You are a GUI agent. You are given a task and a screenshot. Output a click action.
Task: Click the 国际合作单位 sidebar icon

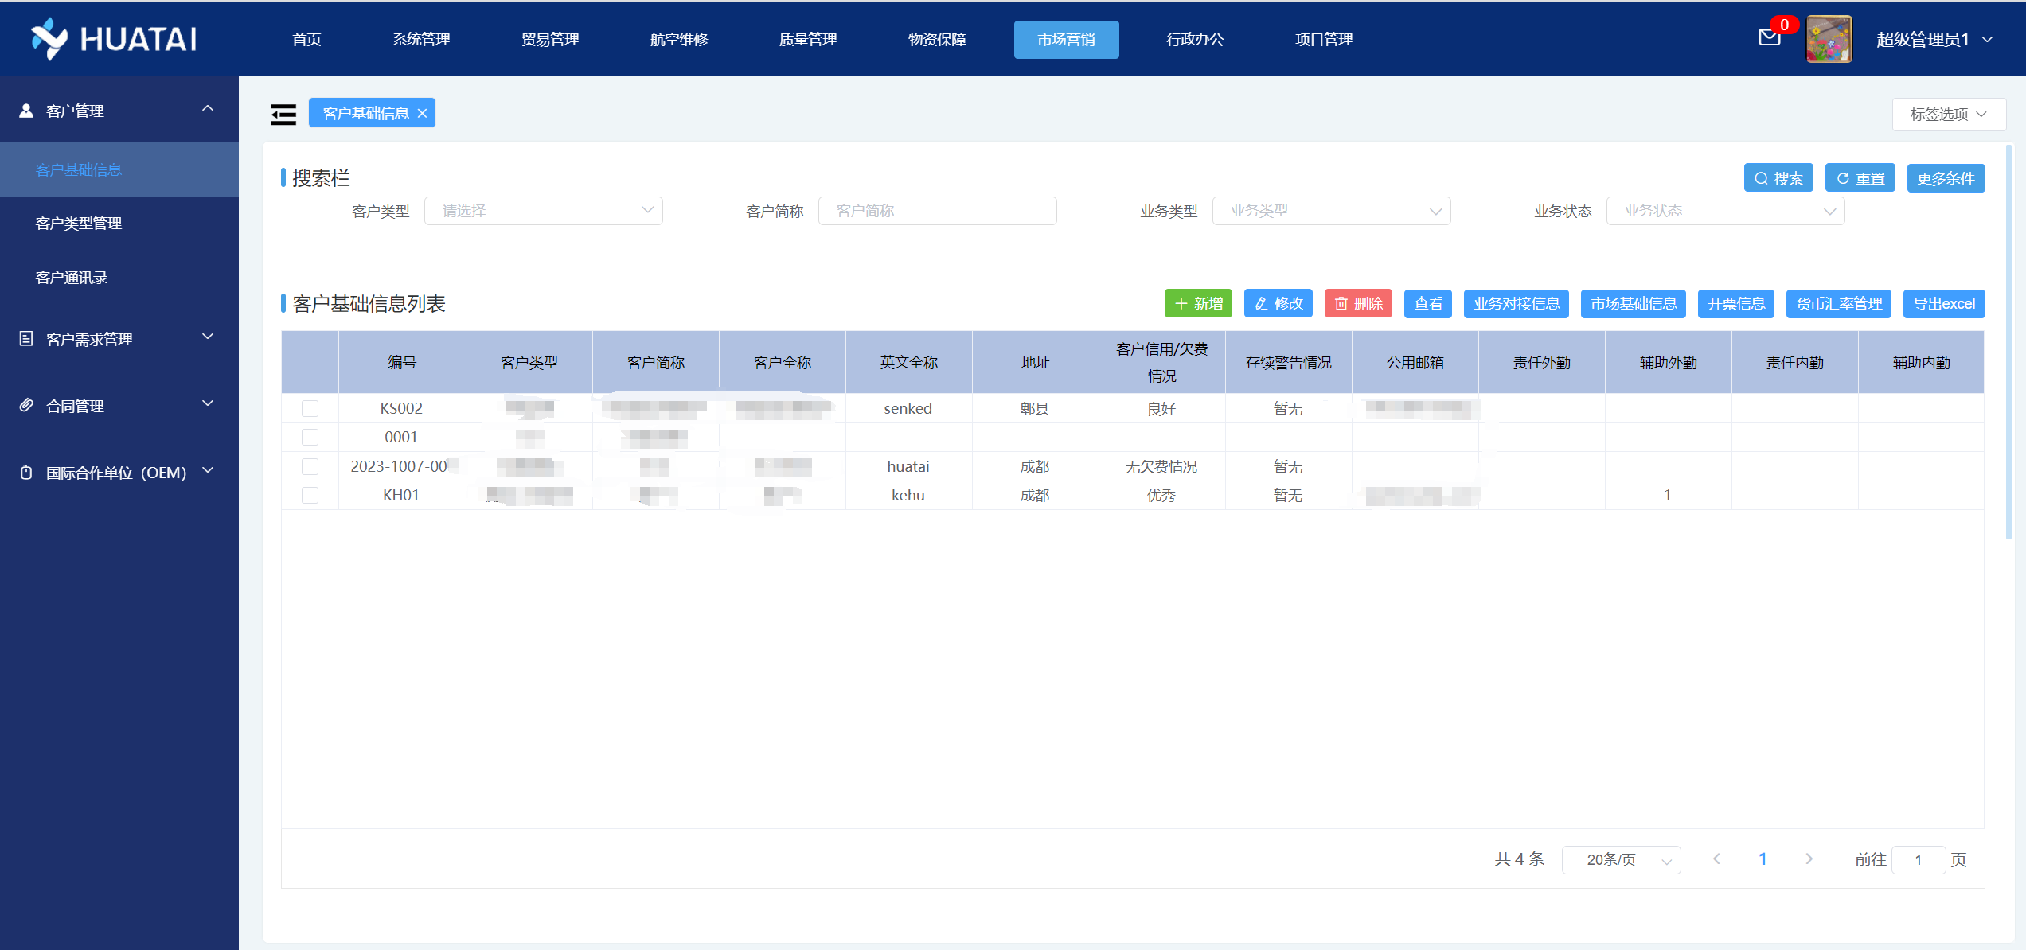[26, 473]
